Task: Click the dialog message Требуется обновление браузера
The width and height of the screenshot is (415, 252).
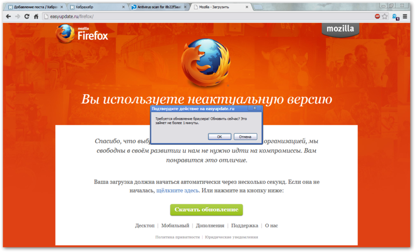Action: (201, 121)
